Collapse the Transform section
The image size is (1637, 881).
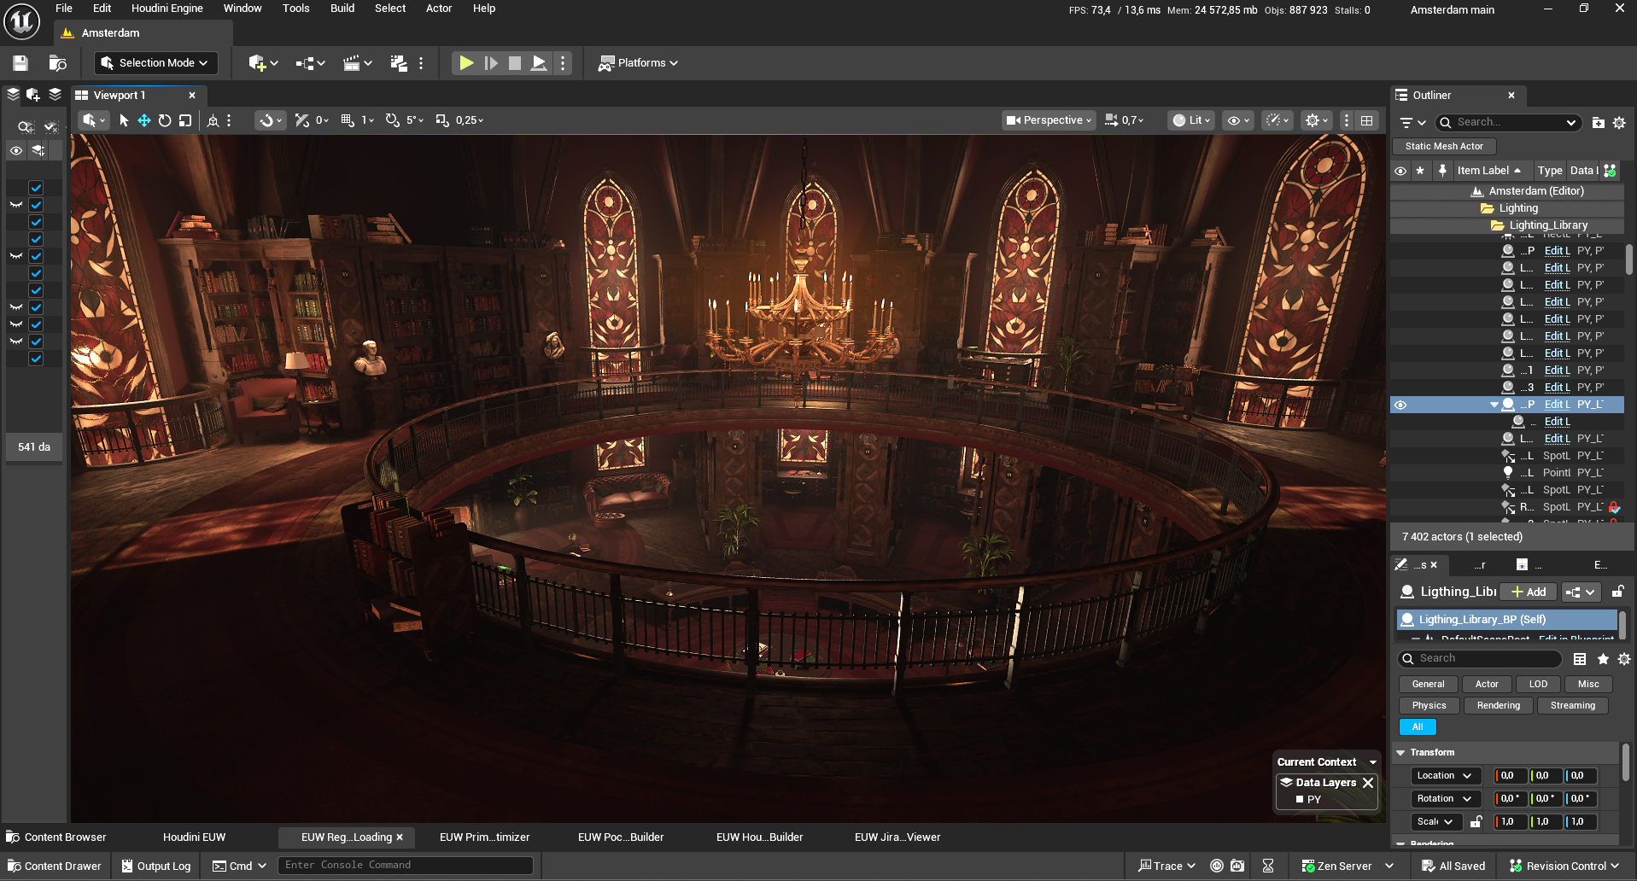pos(1400,753)
